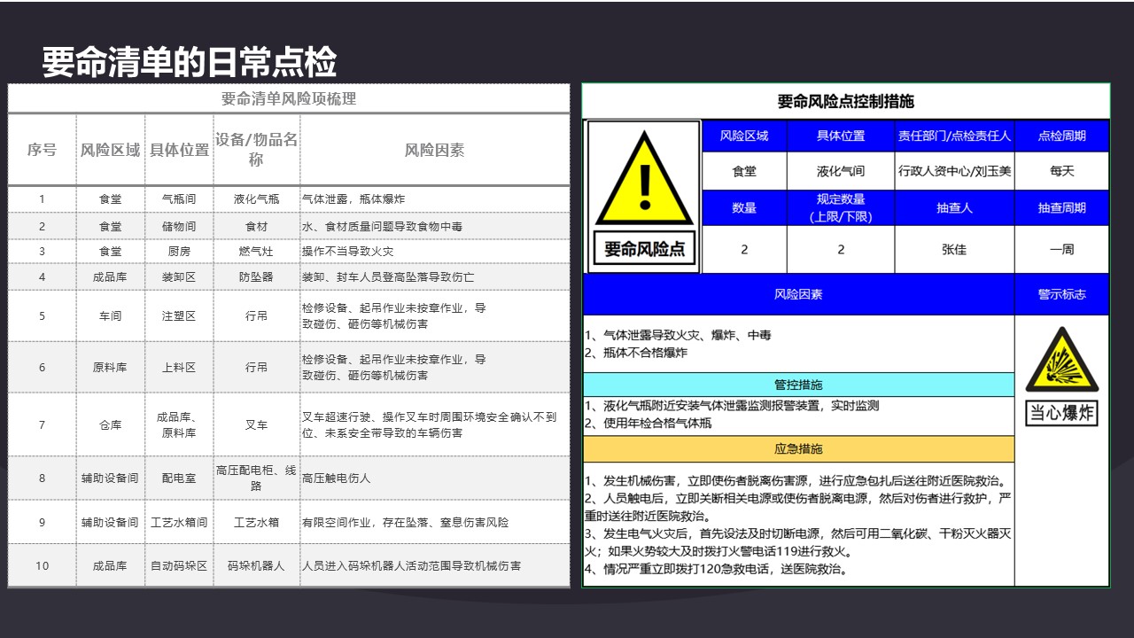
Task: Click the line starting with 发生机械伤害
Action: click(796, 481)
